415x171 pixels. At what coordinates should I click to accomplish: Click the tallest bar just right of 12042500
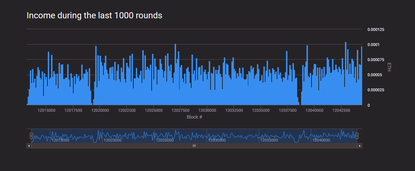pos(346,74)
